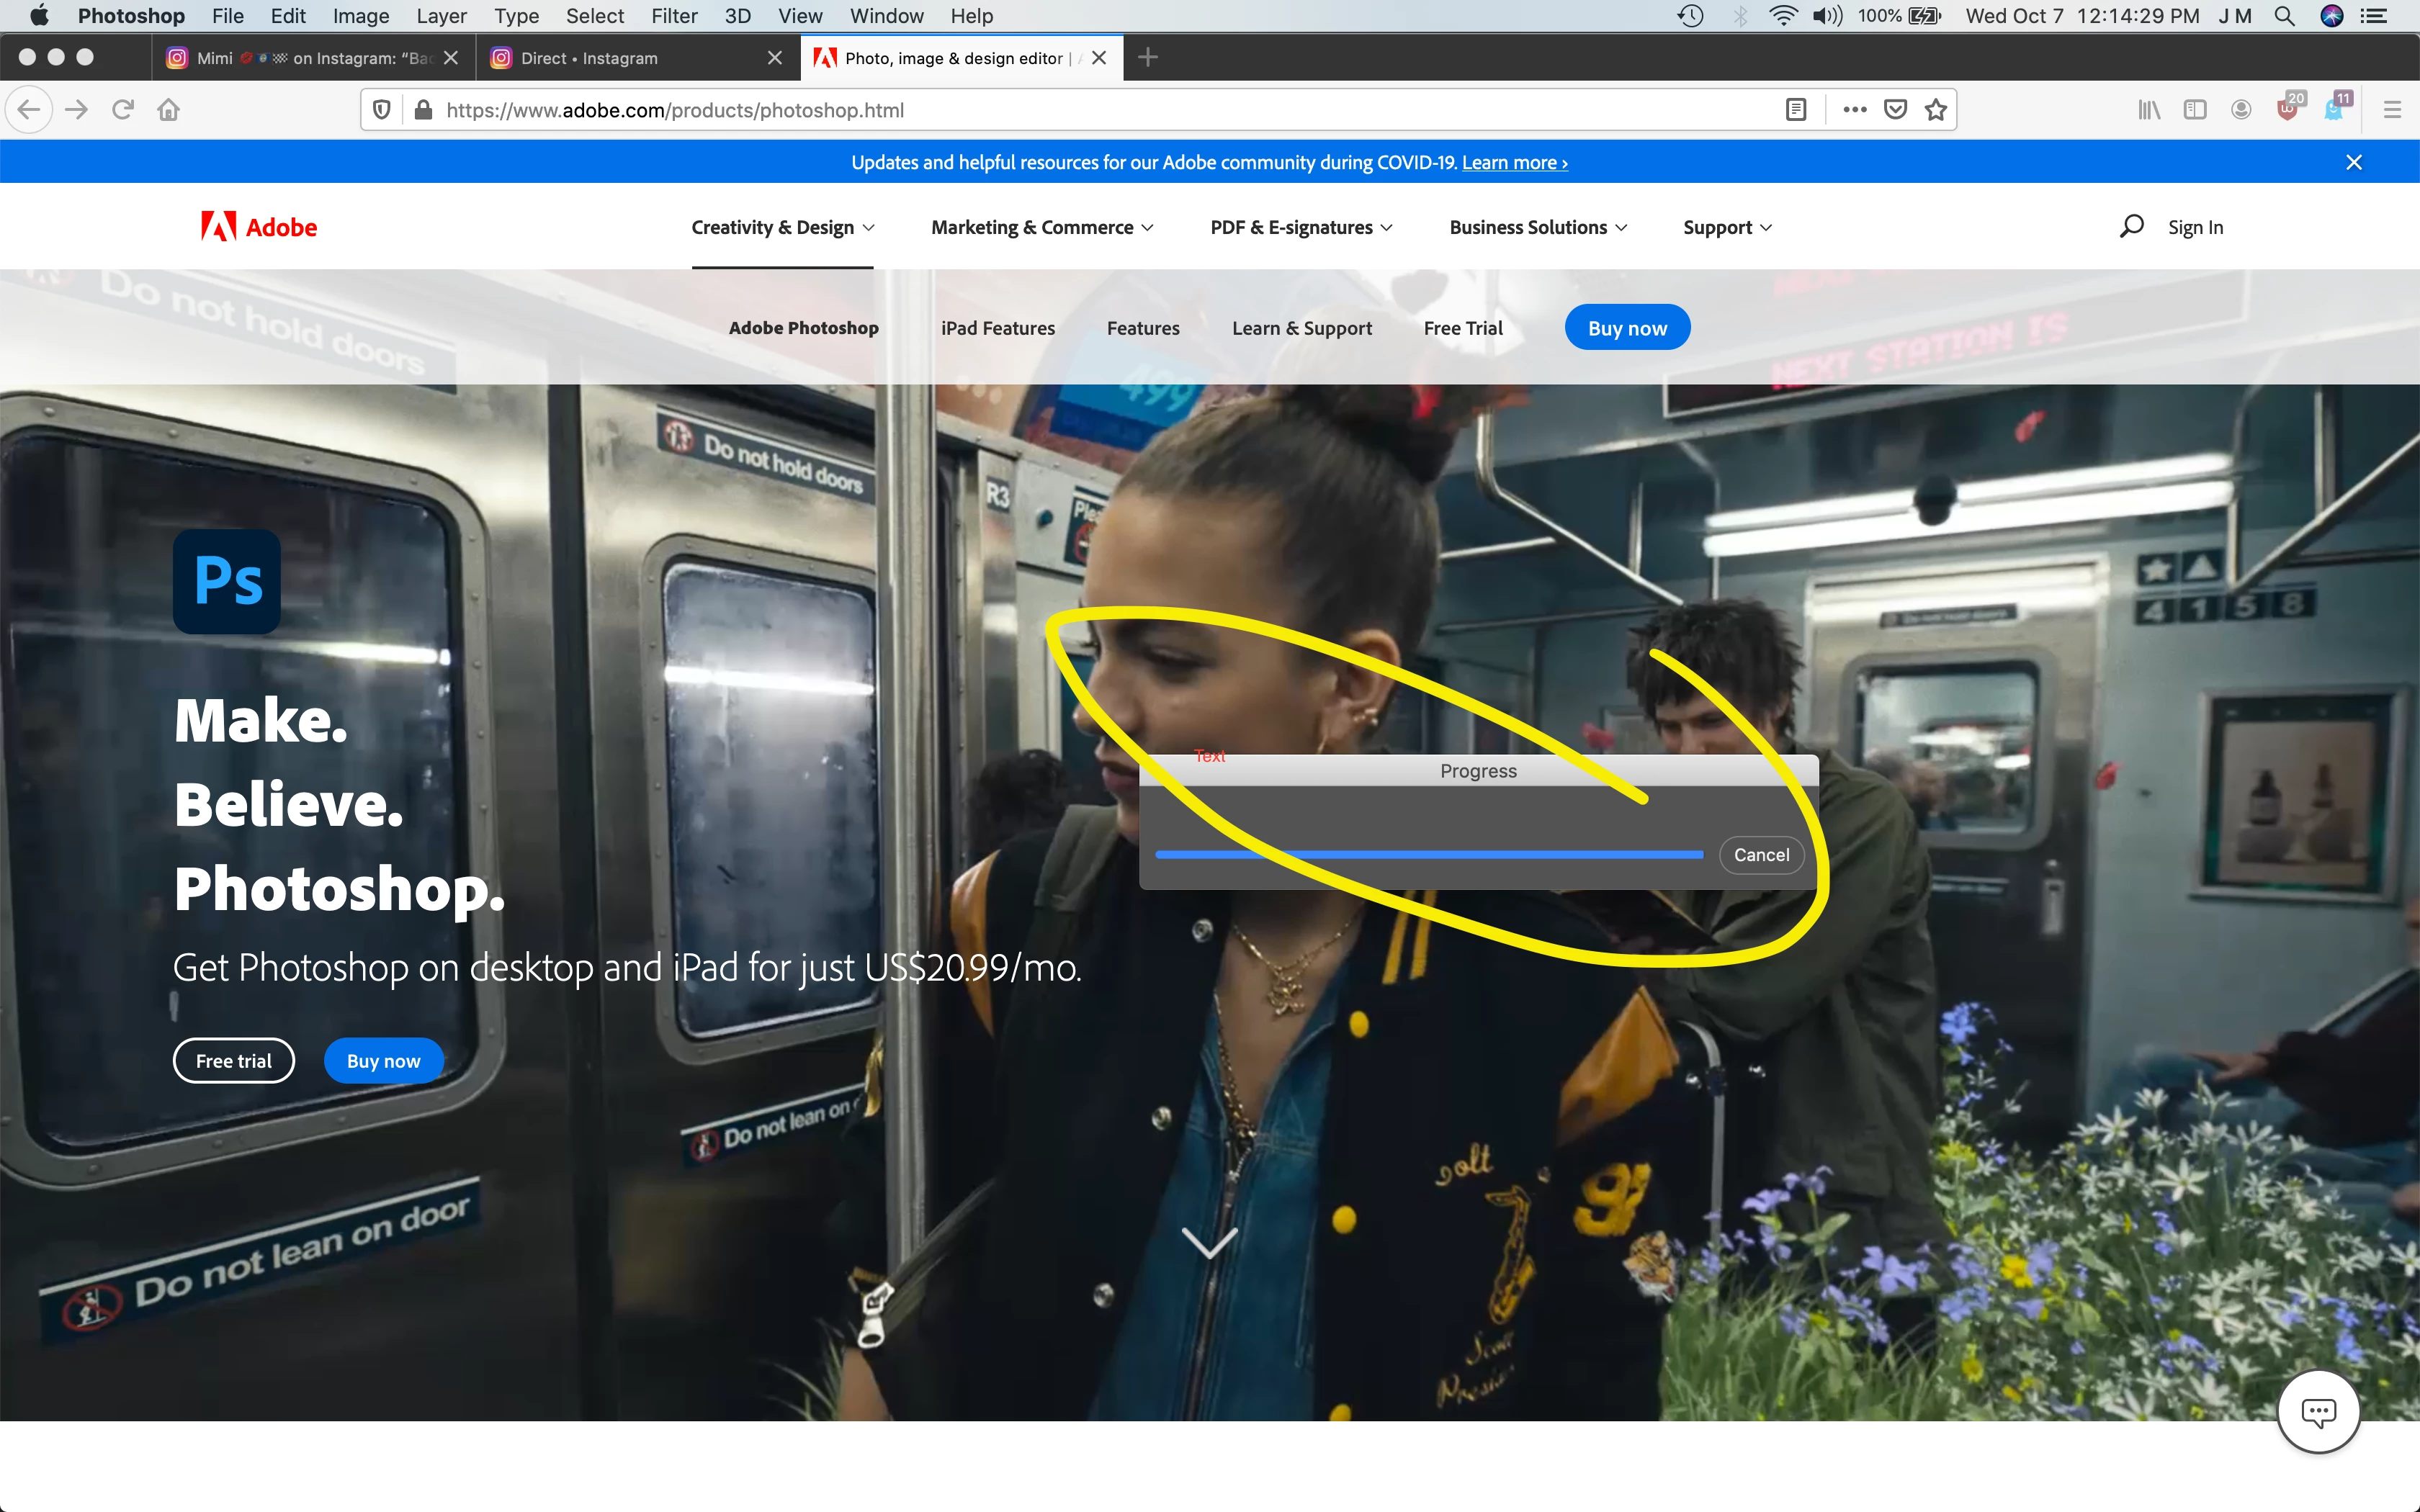Open the Firefox library icon

point(2148,110)
